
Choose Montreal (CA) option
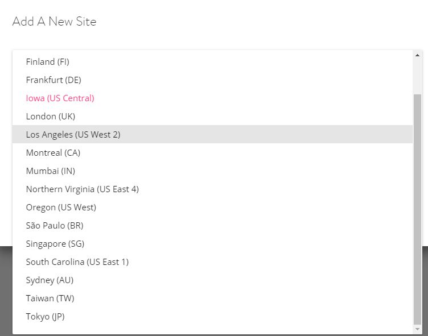(53, 152)
